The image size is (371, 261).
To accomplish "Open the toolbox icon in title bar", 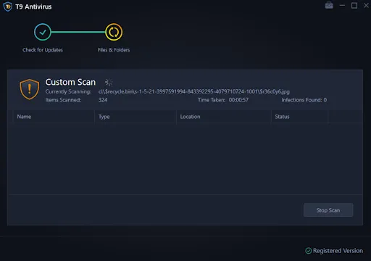I will 329,5.
